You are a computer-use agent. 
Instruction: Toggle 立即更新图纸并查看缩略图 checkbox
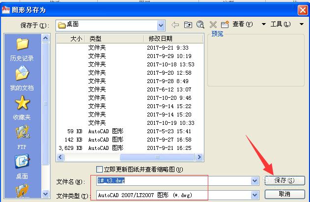pos(99,170)
